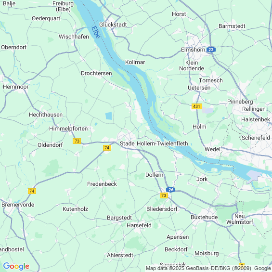Click the 73 road shield above Bliedersdorf
The width and height of the screenshot is (272, 272).
pos(164,195)
